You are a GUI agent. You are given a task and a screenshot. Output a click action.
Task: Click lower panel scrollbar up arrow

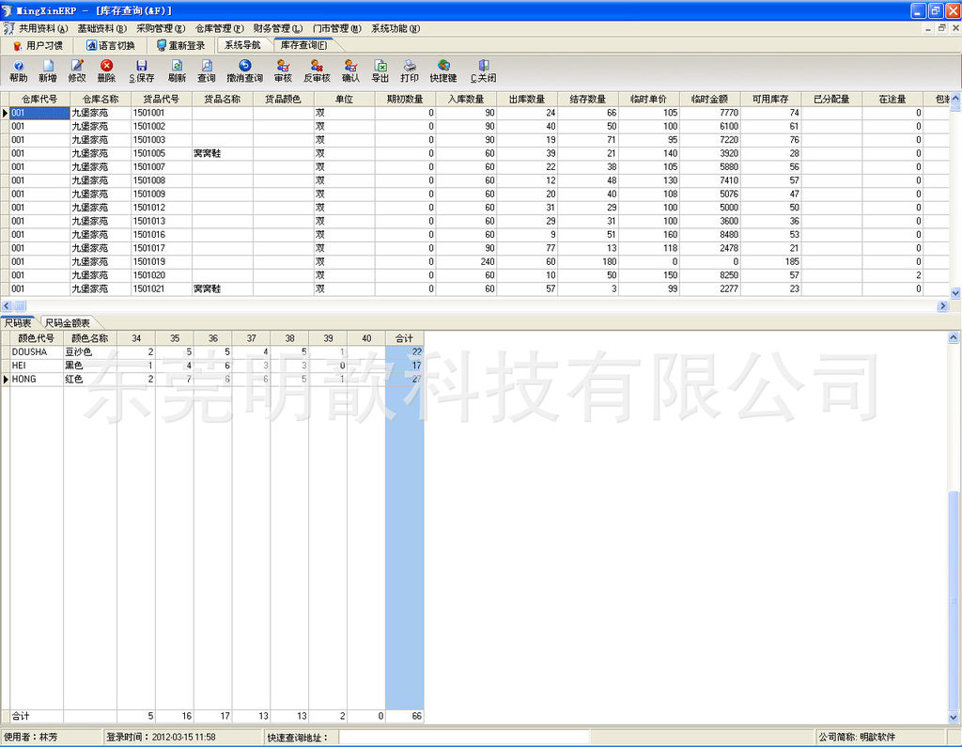coord(954,337)
